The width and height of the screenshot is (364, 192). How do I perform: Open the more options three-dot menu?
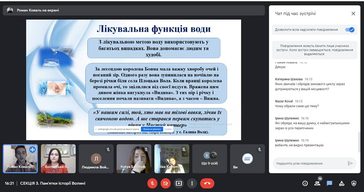(192, 183)
